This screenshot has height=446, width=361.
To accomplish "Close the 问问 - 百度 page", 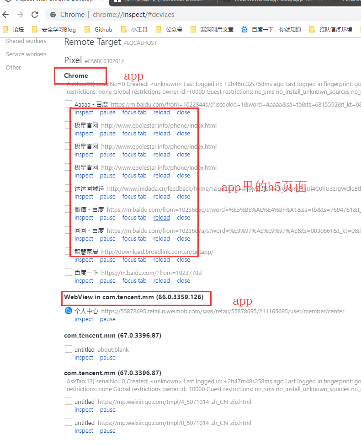I will [x=183, y=239].
